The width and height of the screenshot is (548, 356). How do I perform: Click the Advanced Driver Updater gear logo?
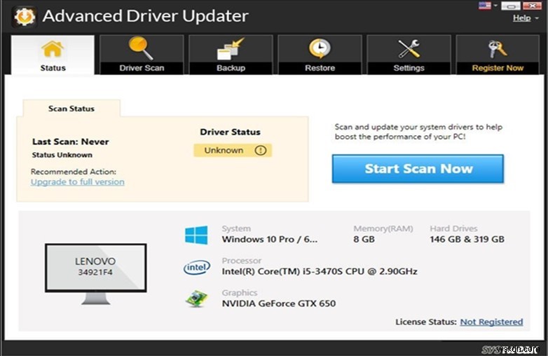(25, 16)
